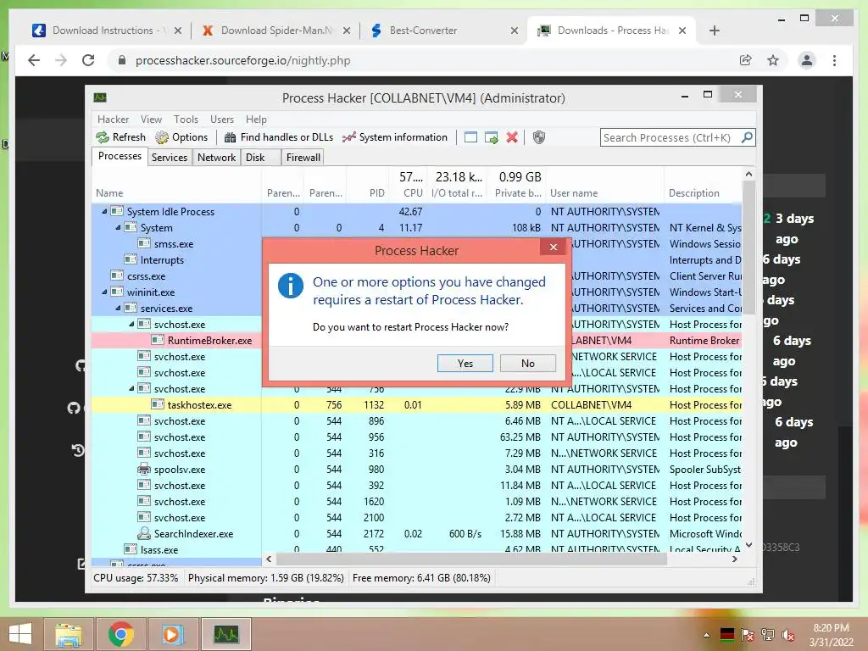Click the vertical scrollbar down arrow

point(748,545)
